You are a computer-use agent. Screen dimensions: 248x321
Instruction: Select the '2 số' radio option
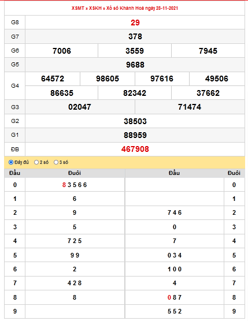point(36,162)
